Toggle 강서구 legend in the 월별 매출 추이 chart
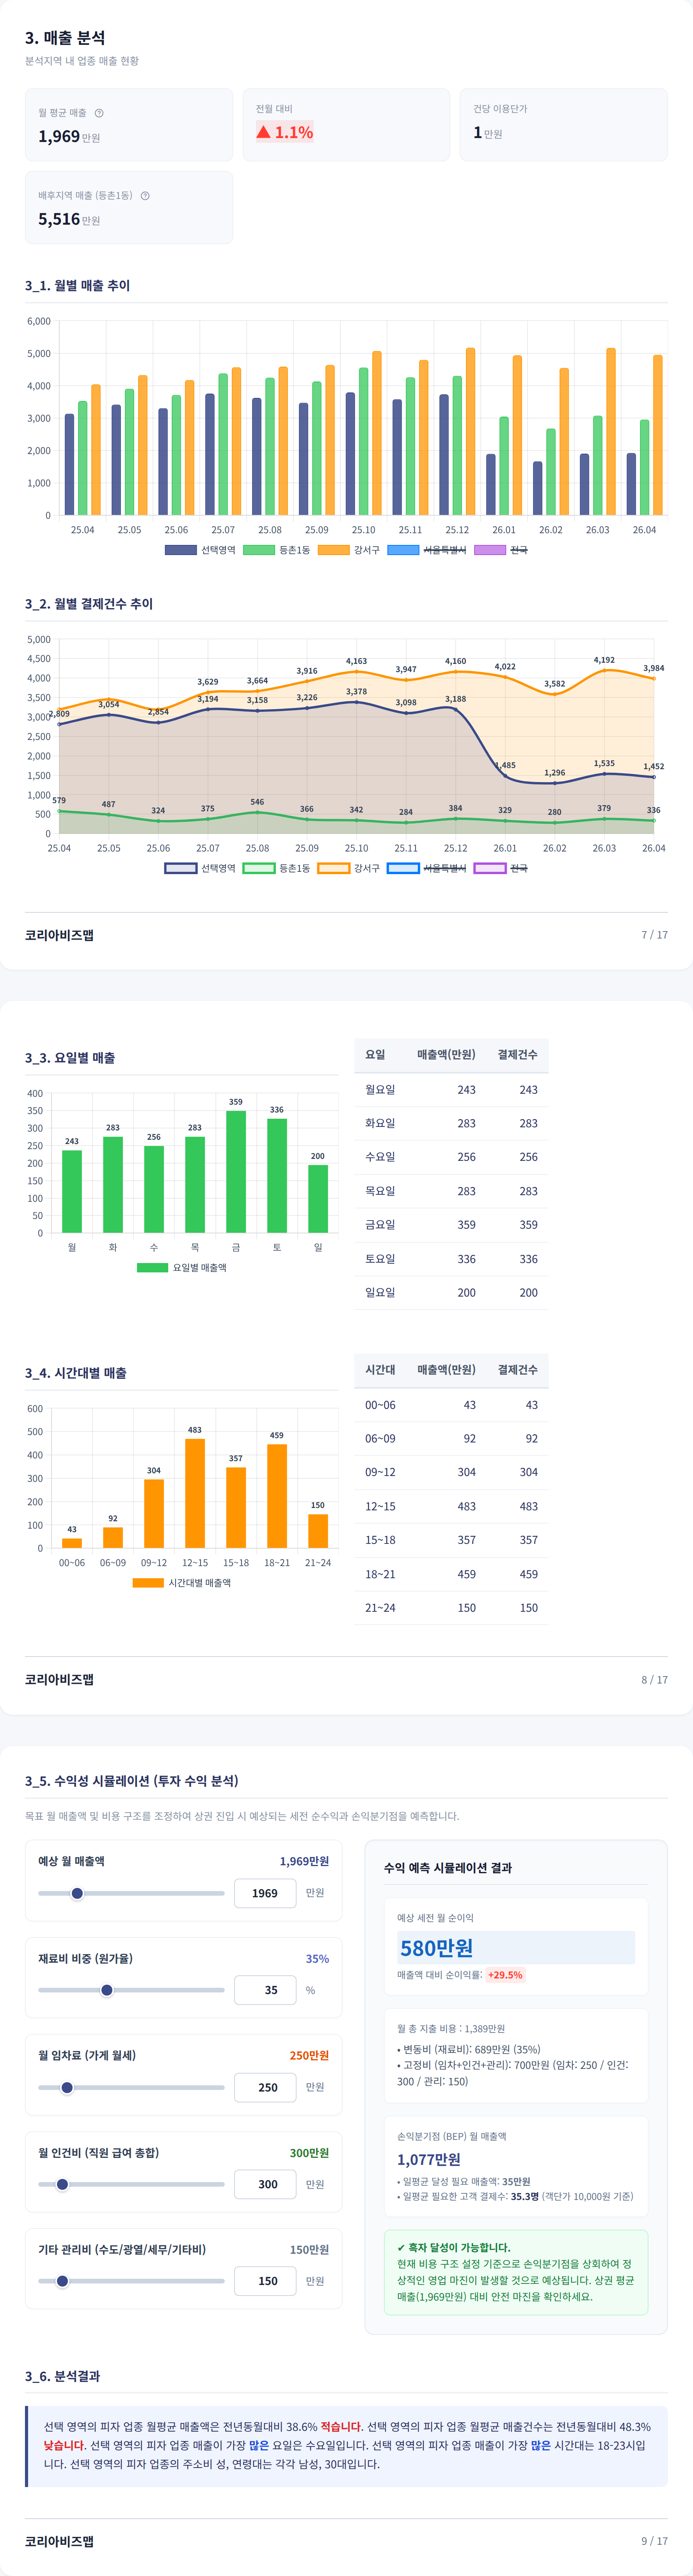Image resolution: width=693 pixels, height=2576 pixels. [x=348, y=550]
